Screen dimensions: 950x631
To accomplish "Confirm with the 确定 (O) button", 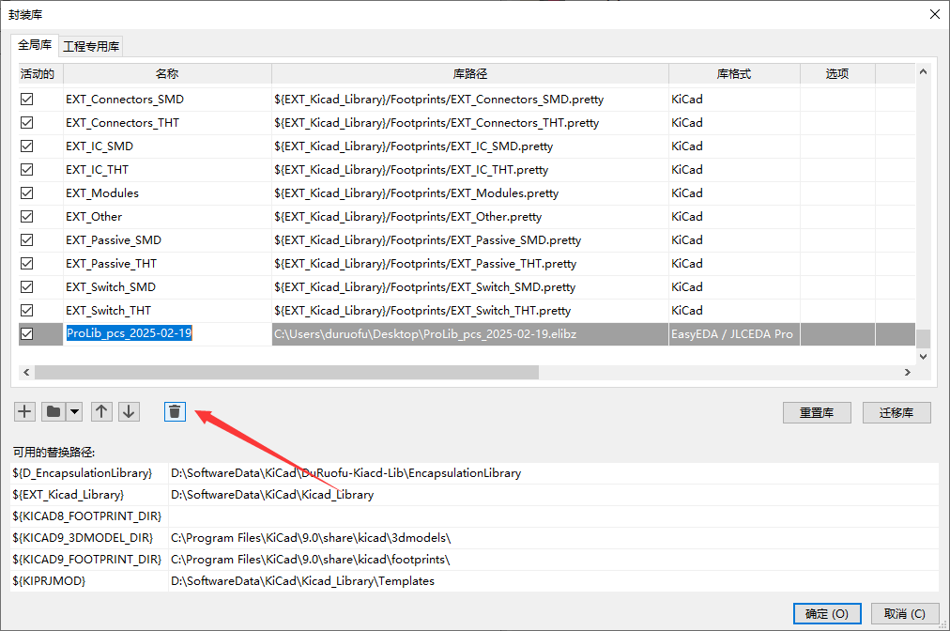I will [x=826, y=613].
